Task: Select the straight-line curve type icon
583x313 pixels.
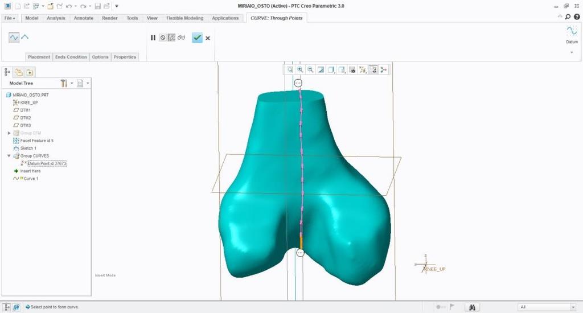Action: [x=25, y=37]
